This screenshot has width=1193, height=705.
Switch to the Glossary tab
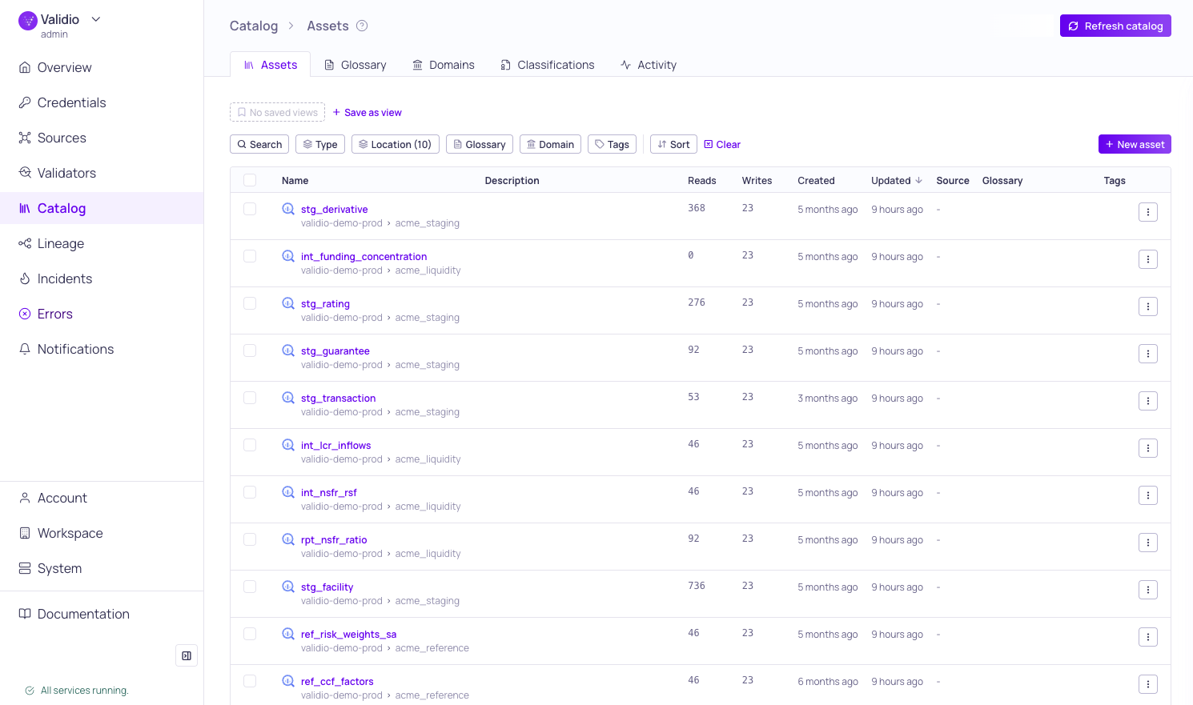point(355,65)
